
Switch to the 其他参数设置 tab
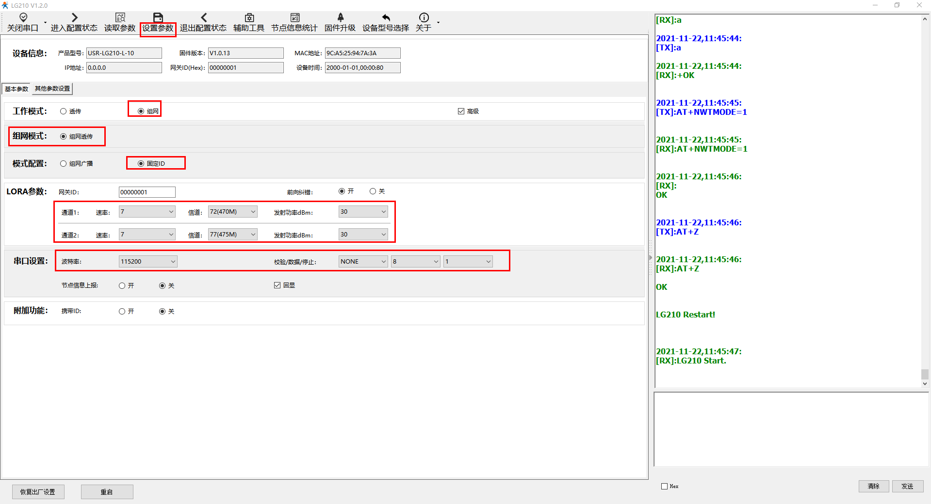click(52, 89)
